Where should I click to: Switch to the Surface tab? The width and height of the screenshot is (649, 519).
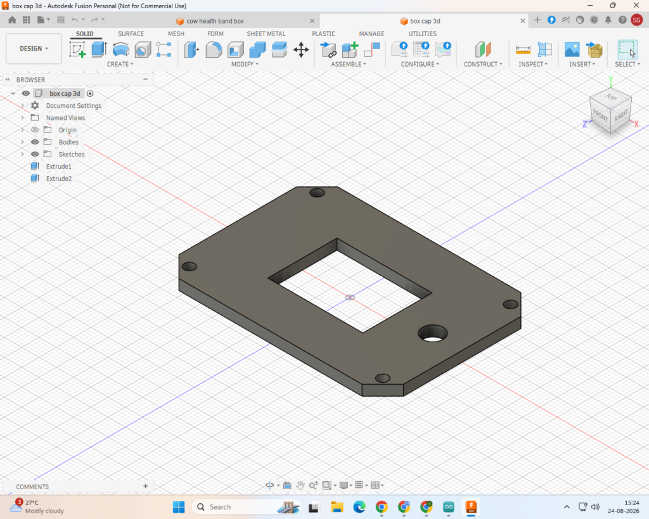click(x=131, y=34)
